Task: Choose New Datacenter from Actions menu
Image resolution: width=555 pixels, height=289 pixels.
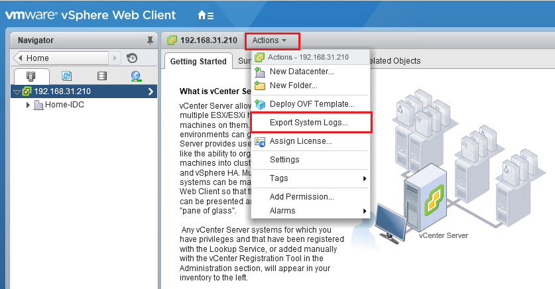Action: click(x=311, y=72)
